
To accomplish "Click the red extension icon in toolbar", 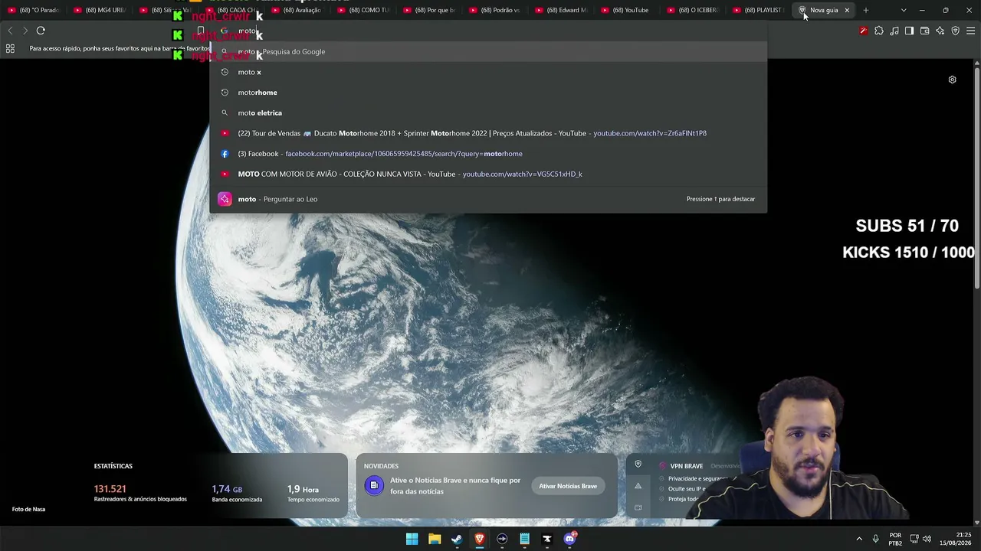I will 864,31.
